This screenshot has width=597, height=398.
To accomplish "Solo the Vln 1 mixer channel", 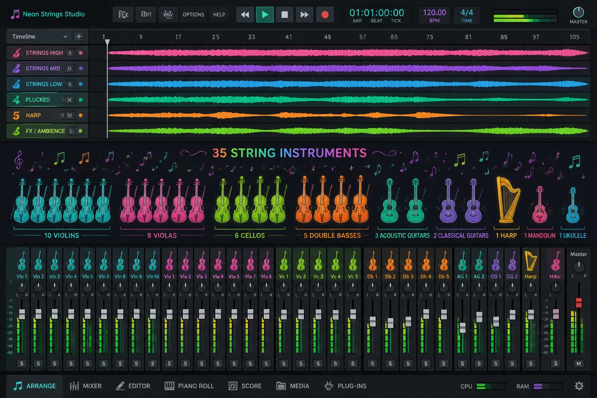I will (22, 363).
